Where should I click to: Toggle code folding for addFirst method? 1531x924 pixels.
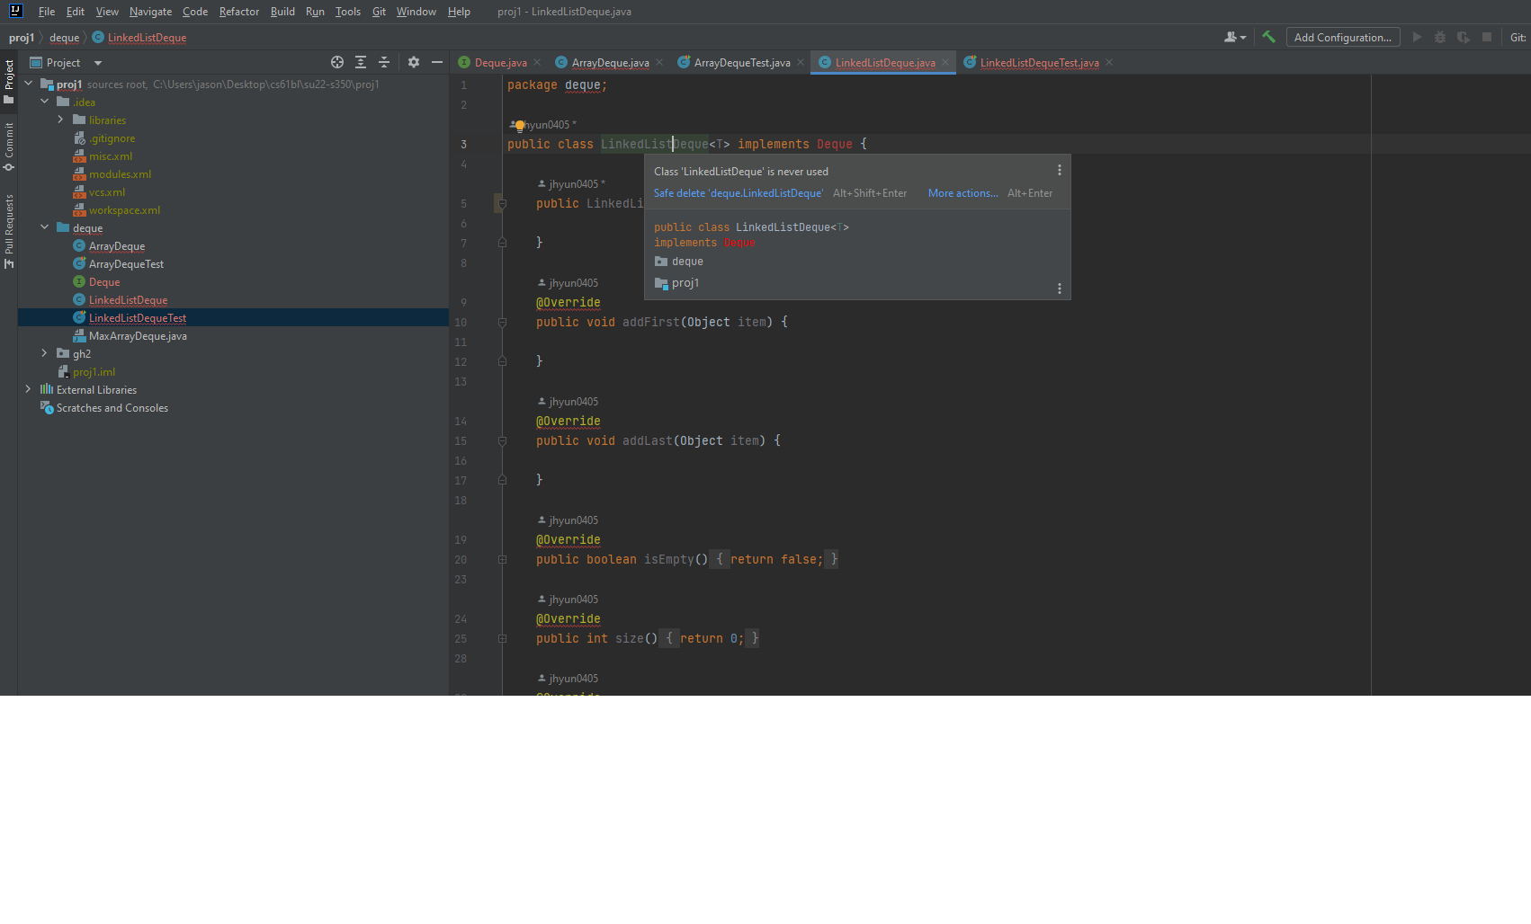[x=502, y=322]
